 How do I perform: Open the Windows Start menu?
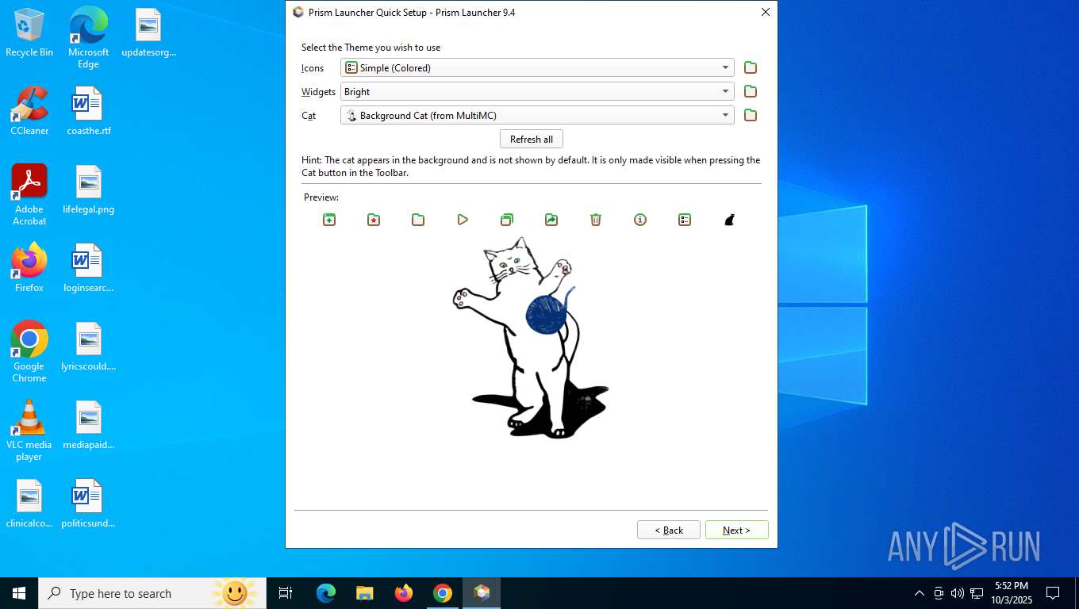pyautogui.click(x=19, y=593)
